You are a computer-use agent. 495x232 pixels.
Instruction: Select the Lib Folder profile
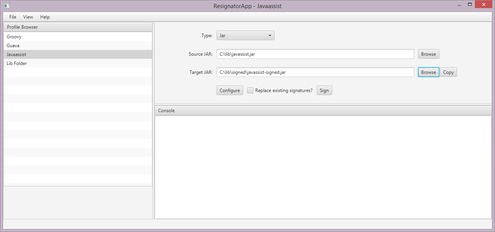click(x=78, y=63)
